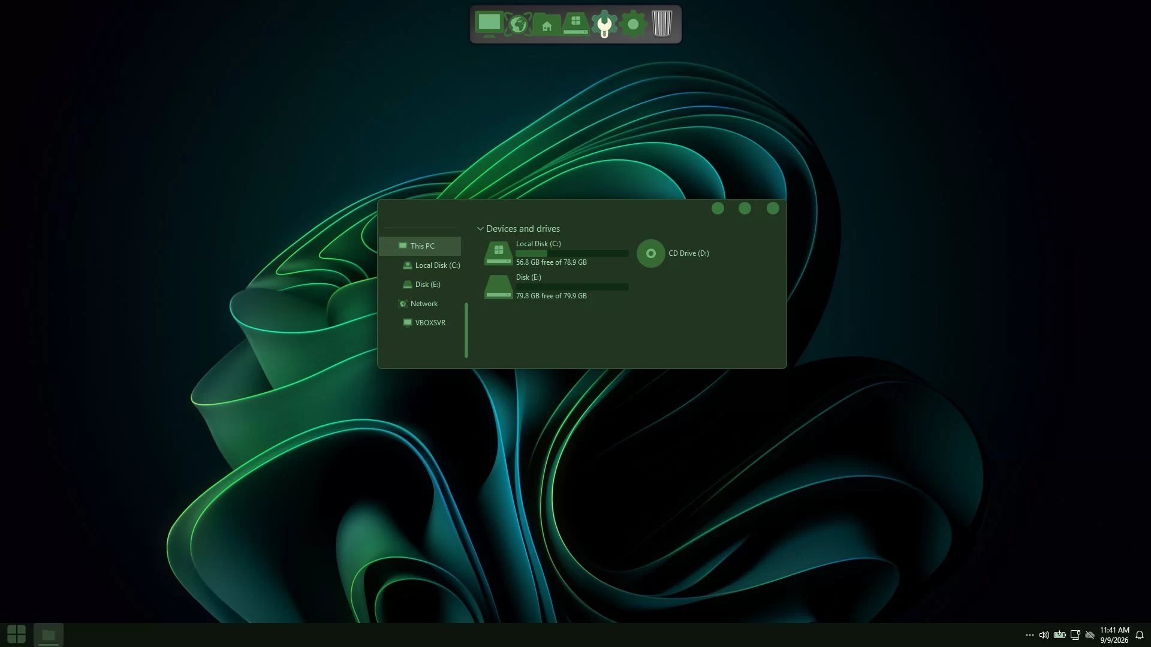Select the CD Drive (D:) disc icon

[650, 253]
